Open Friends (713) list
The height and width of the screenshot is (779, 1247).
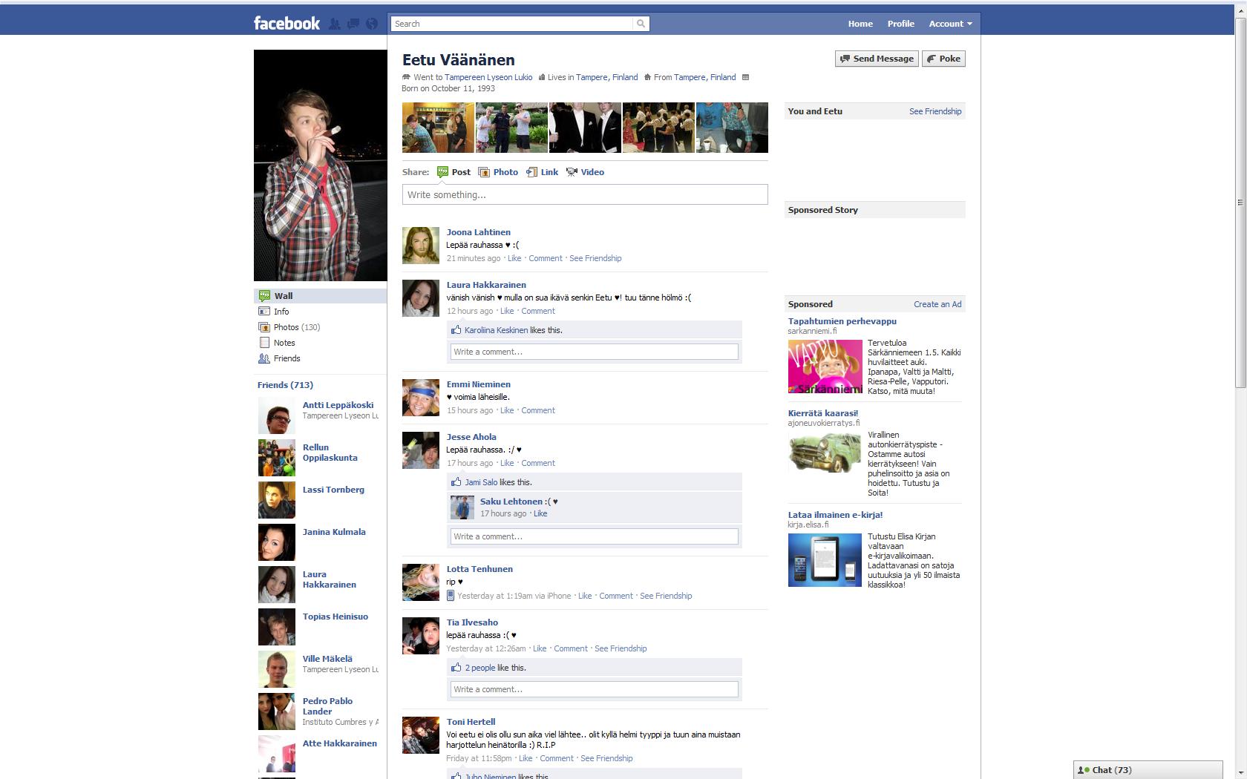285,385
